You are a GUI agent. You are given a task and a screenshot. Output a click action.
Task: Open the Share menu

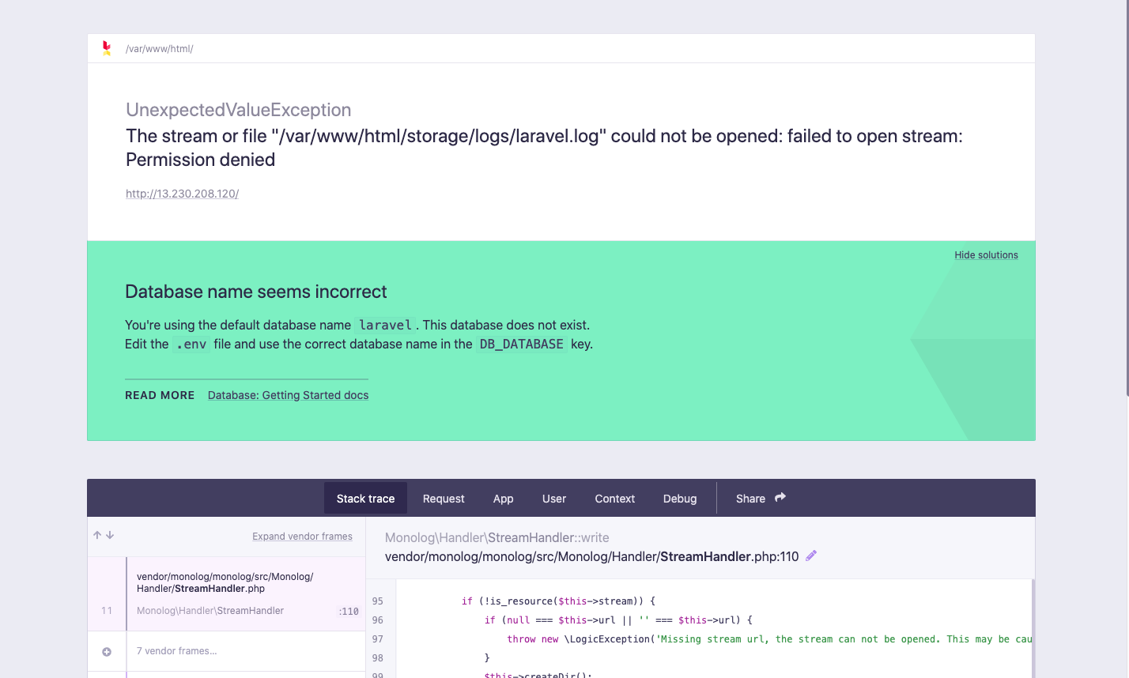coord(761,499)
